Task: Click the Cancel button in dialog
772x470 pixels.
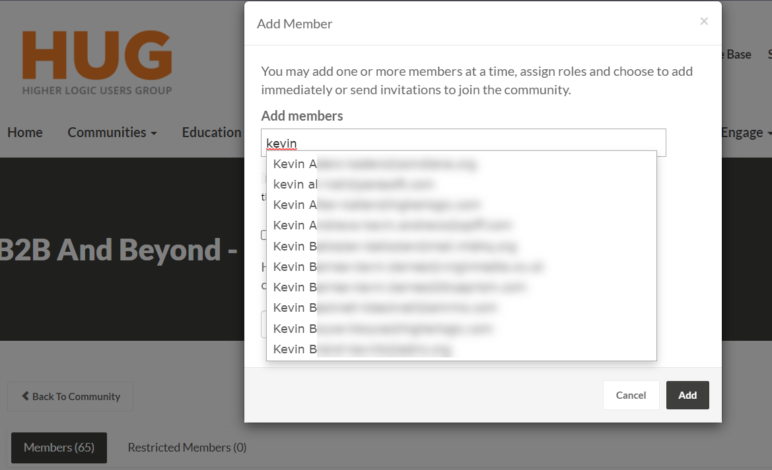Action: pyautogui.click(x=631, y=396)
